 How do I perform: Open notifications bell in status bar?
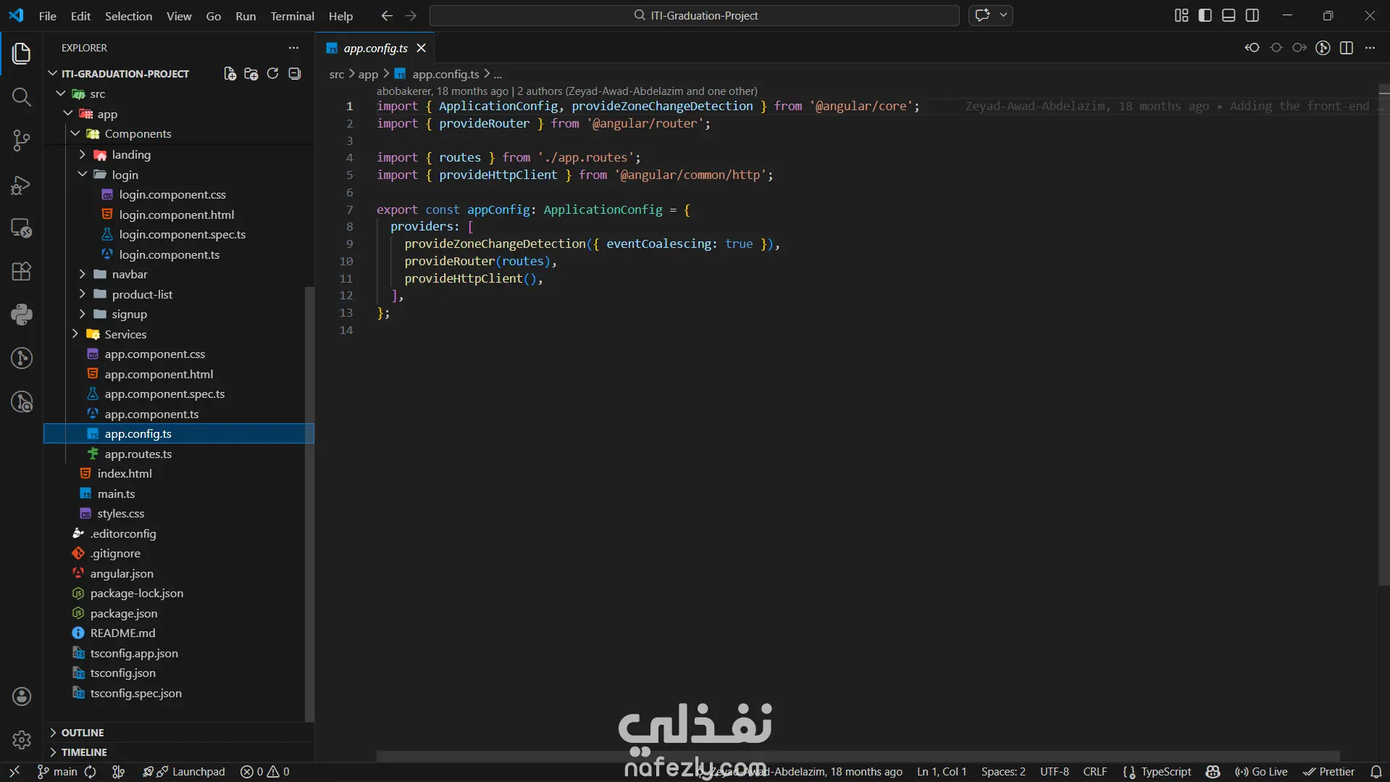(x=1376, y=772)
